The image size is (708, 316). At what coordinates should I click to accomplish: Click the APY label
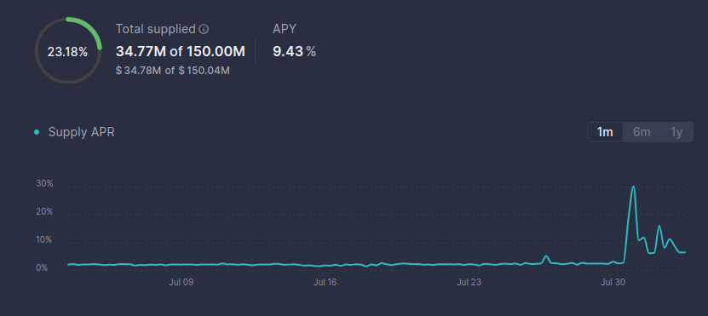click(284, 29)
